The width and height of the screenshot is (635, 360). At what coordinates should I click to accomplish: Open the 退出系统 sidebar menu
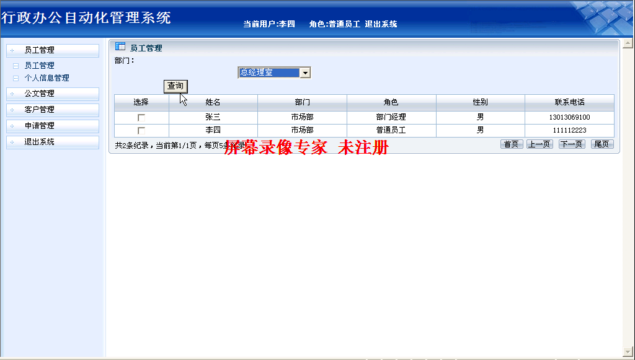tap(53, 142)
